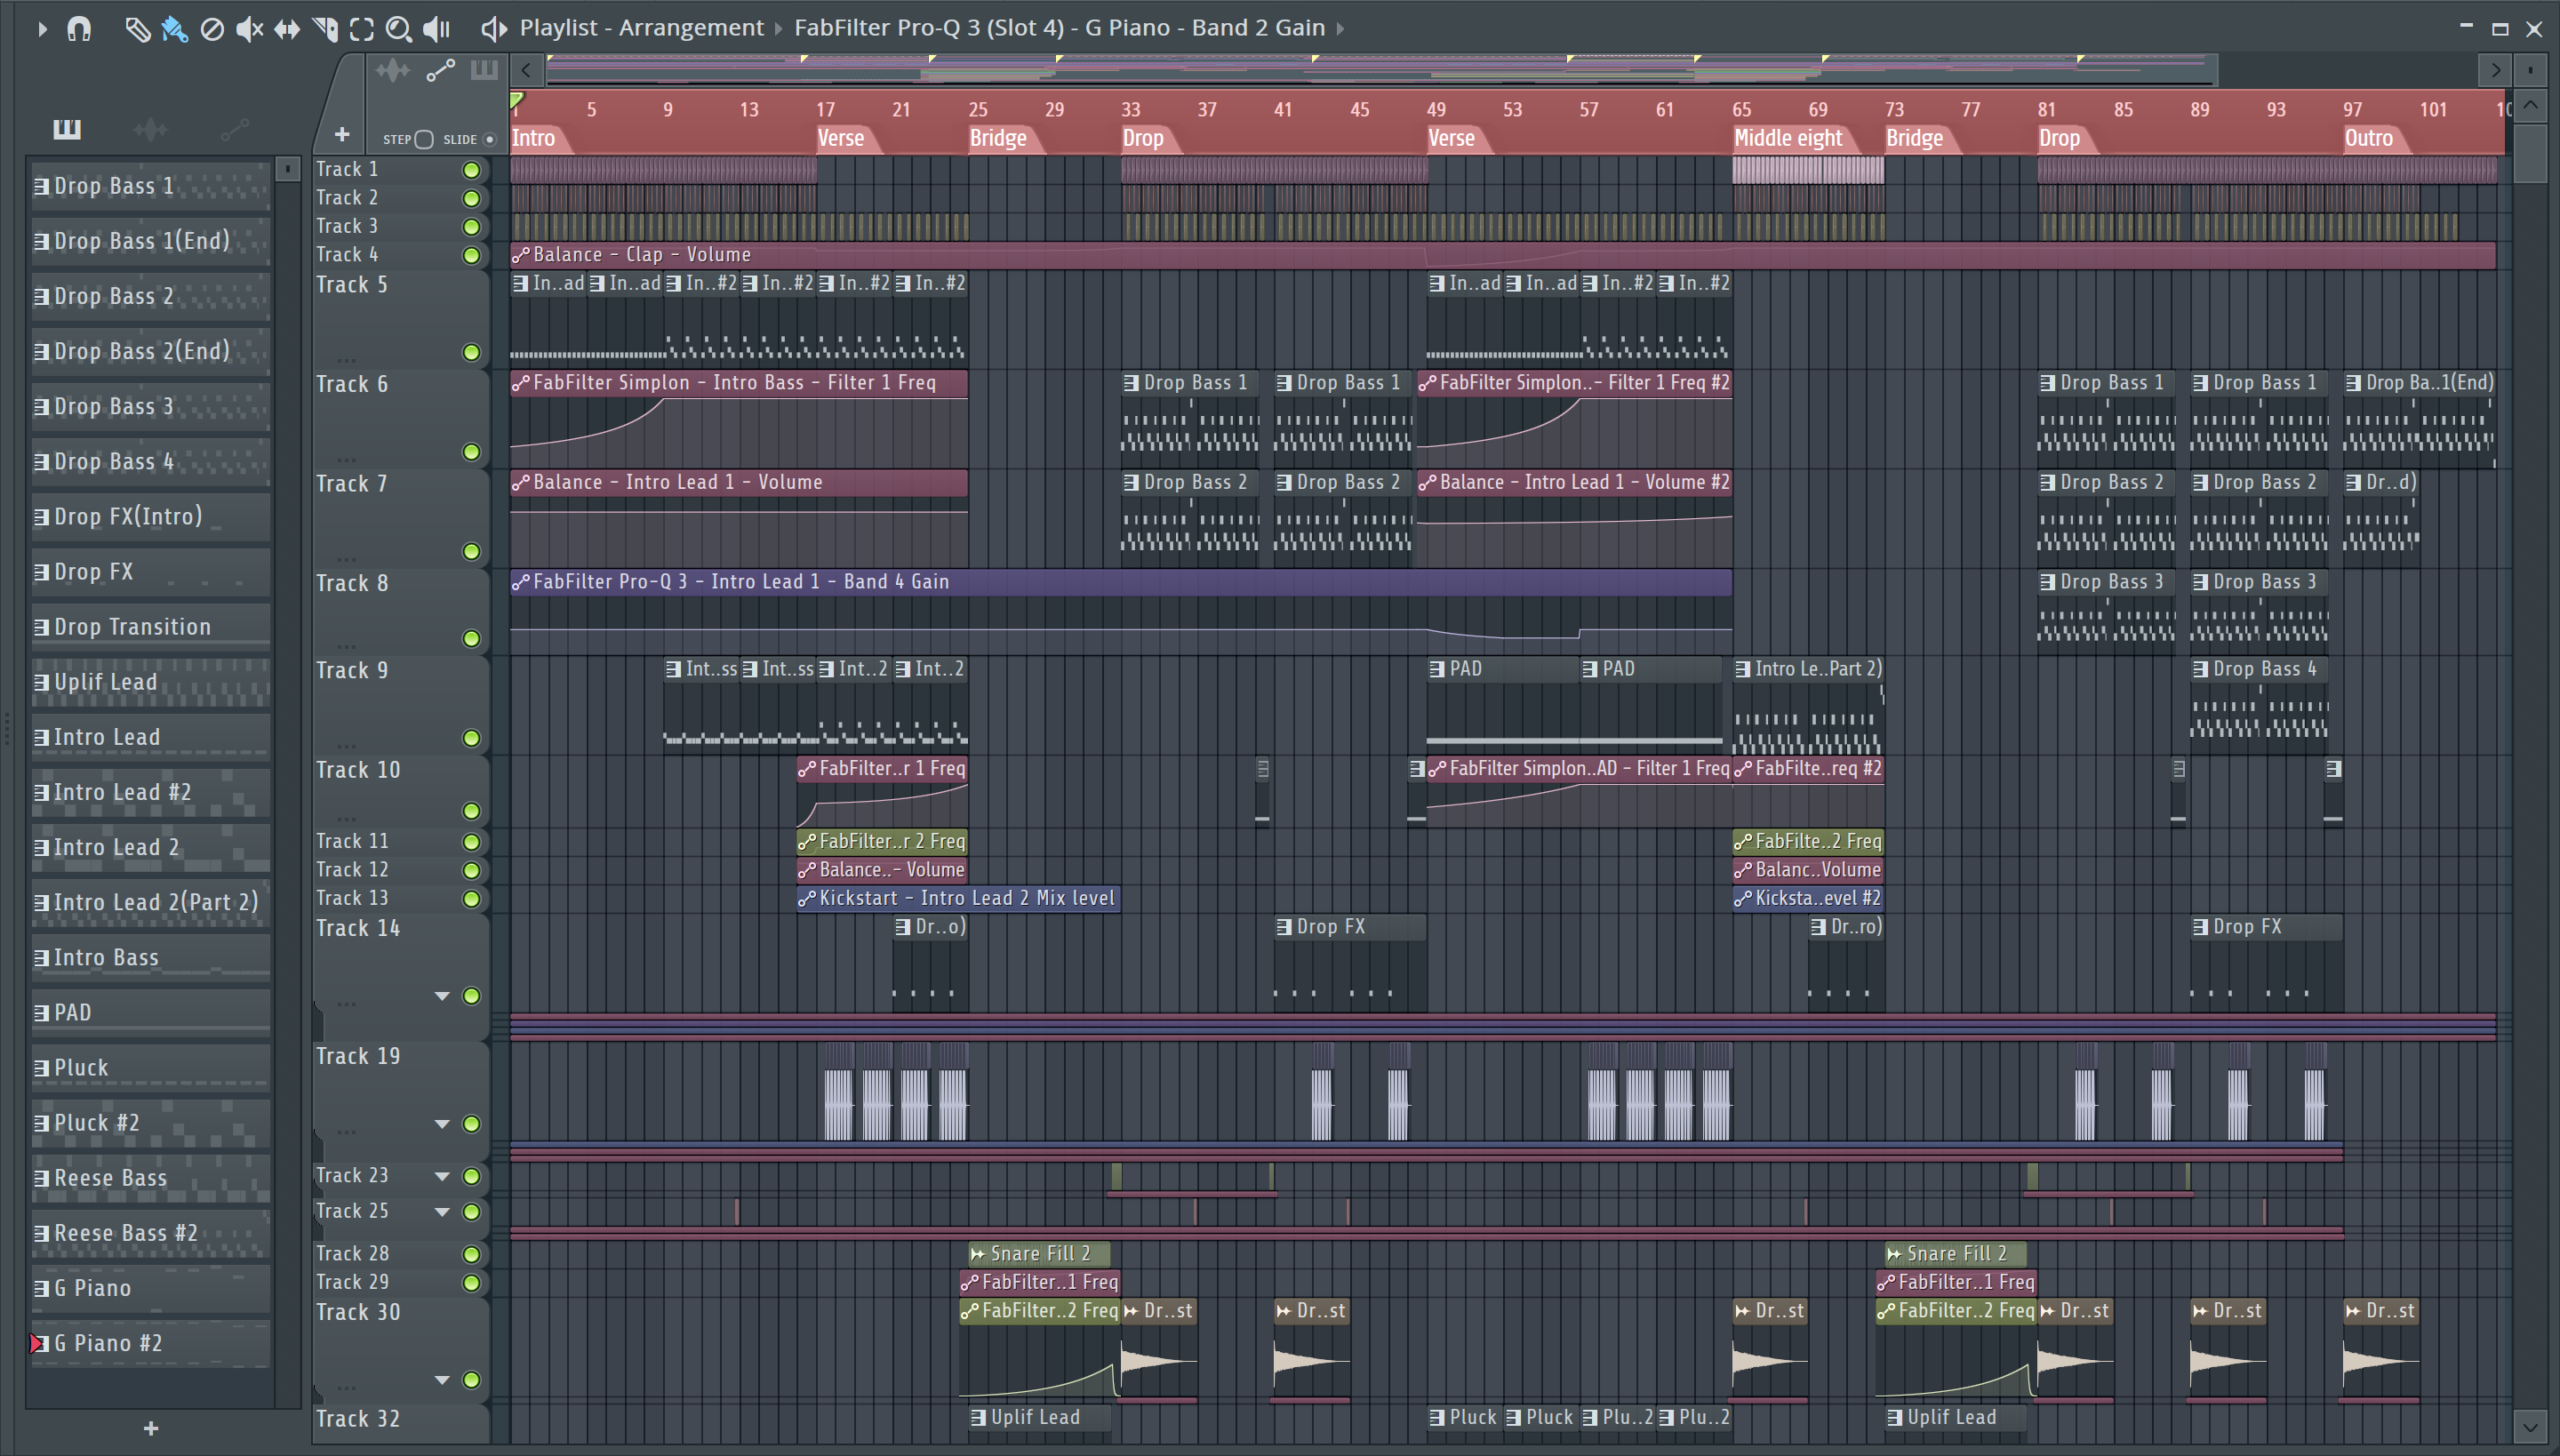Open clip dropdown after Band 2 Gain

pyautogui.click(x=1340, y=29)
